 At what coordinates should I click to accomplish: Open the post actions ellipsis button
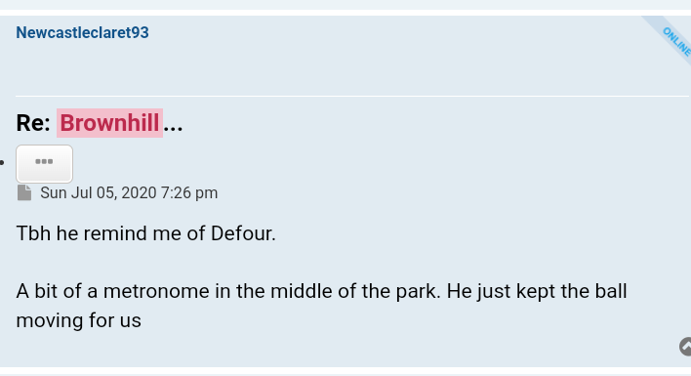(45, 163)
